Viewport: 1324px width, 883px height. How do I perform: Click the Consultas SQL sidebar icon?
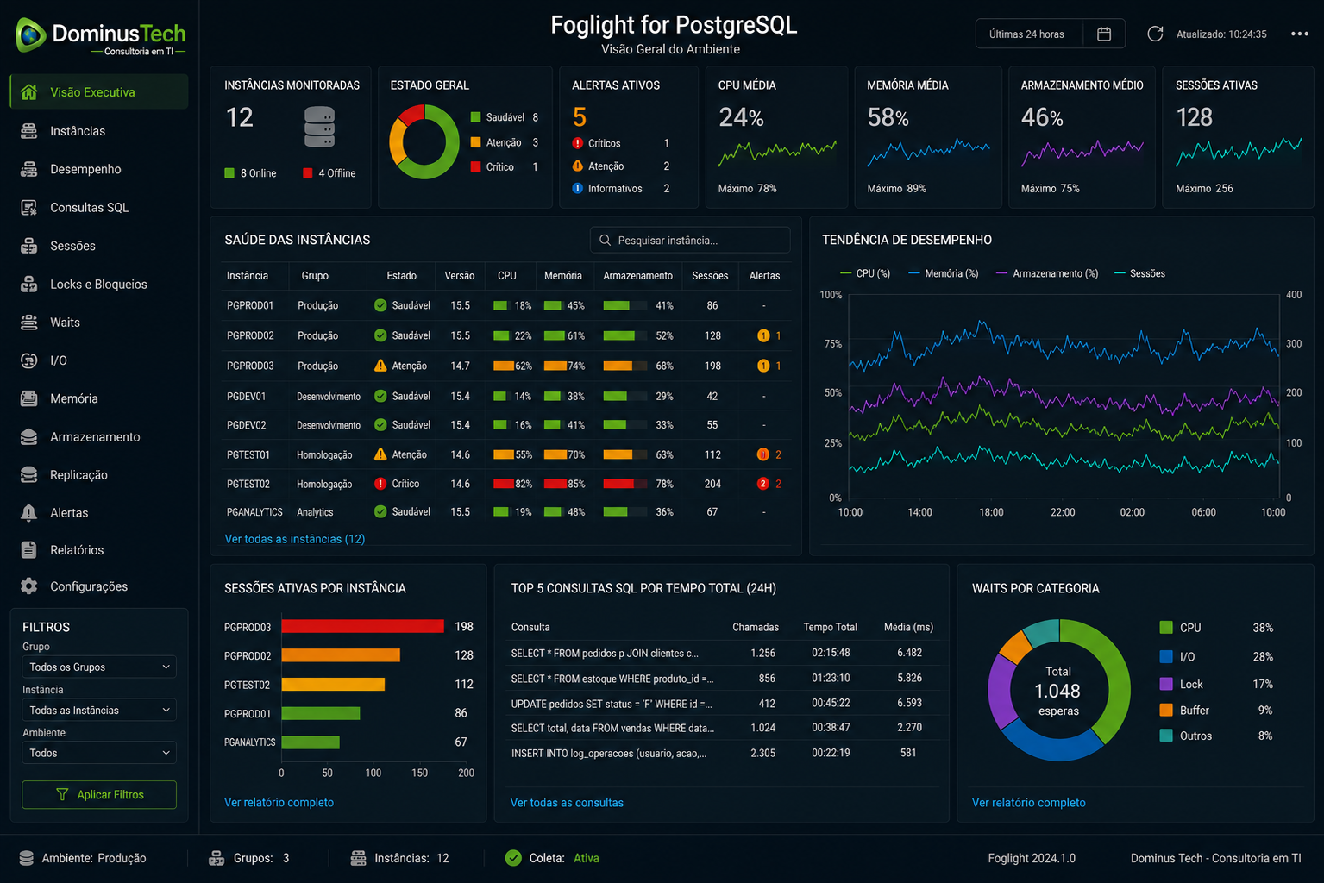[x=28, y=207]
